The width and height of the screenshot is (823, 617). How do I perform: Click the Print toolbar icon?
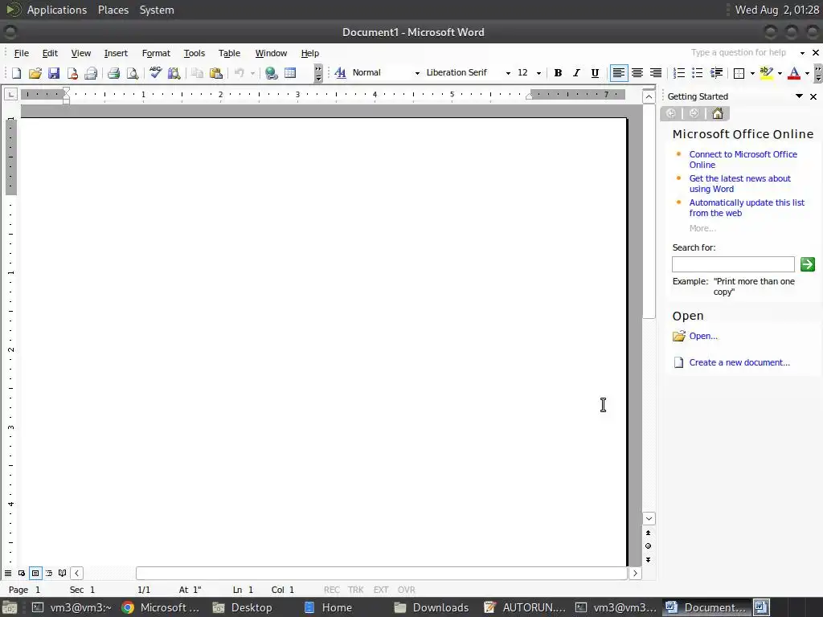coord(114,73)
